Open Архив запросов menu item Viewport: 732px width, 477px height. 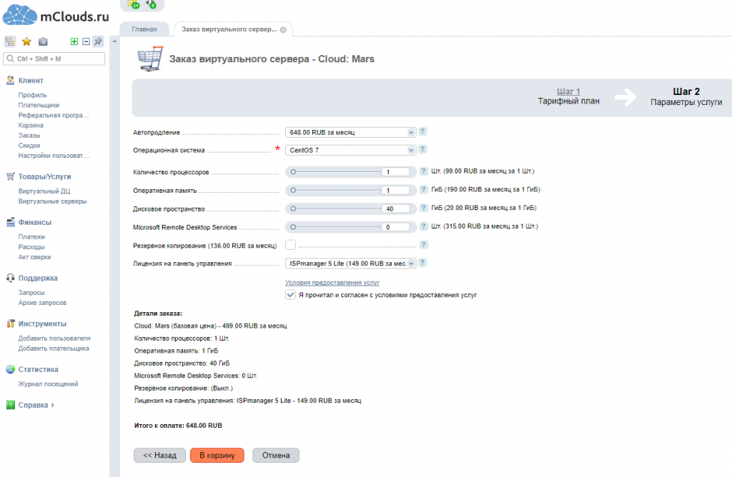(42, 303)
